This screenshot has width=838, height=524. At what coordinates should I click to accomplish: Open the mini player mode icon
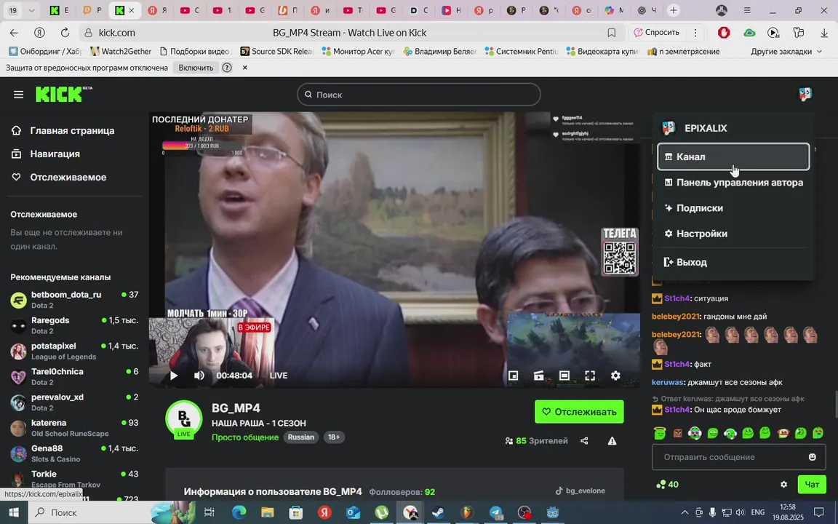tap(513, 376)
